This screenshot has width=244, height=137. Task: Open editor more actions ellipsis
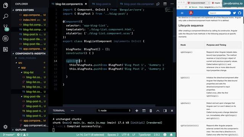pos(172,4)
